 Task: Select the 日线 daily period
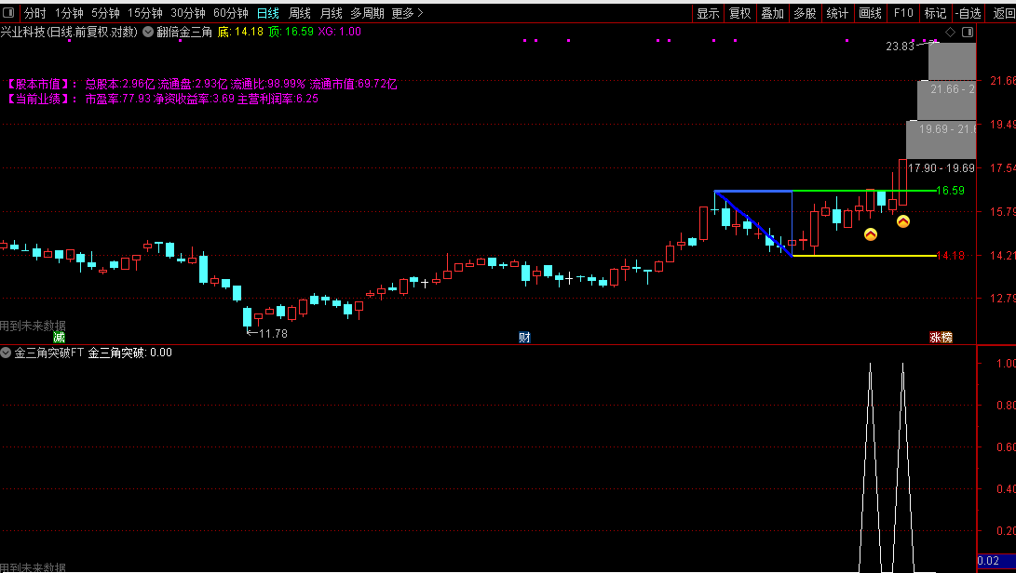[267, 13]
